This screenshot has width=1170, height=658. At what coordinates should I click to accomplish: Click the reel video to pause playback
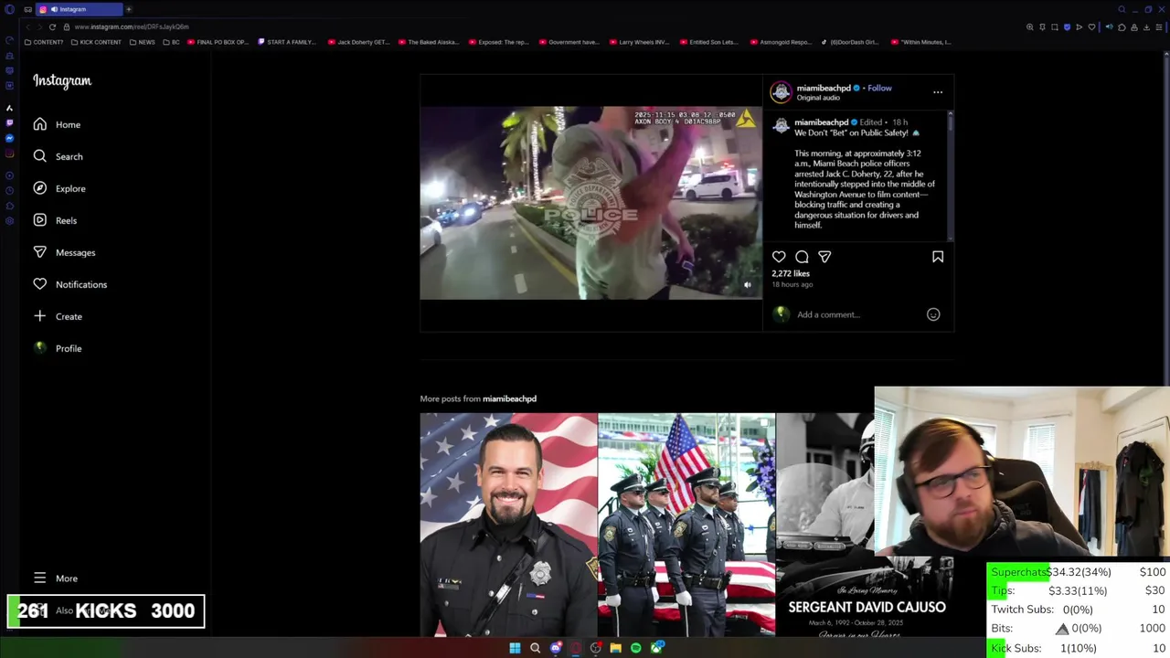(x=590, y=203)
